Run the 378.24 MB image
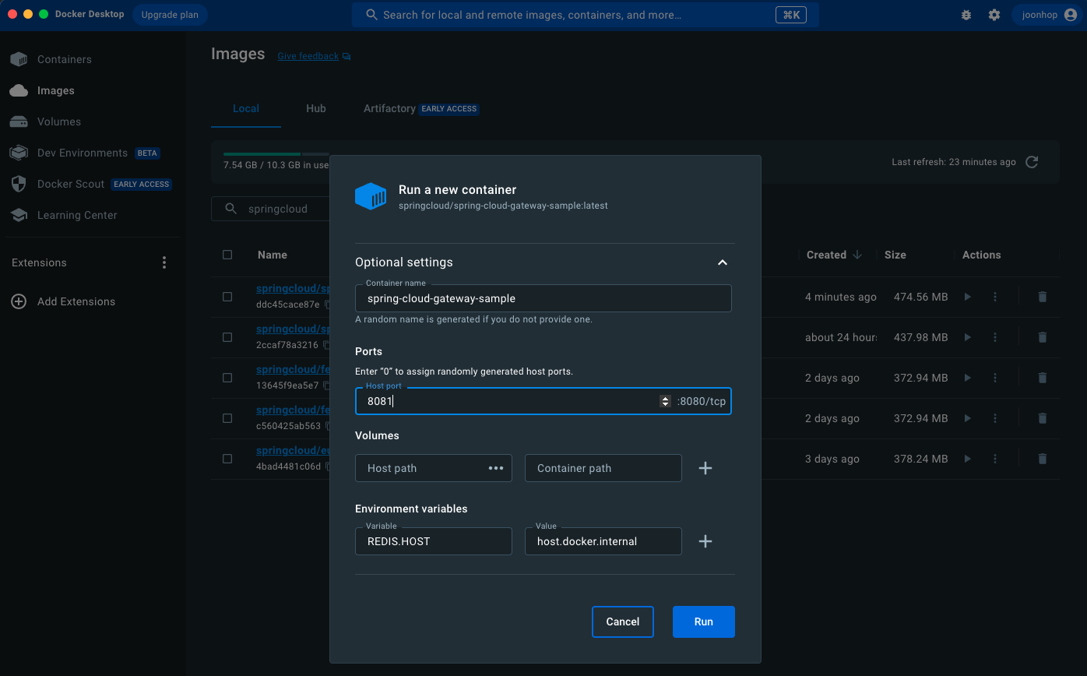The width and height of the screenshot is (1087, 676). (x=967, y=459)
